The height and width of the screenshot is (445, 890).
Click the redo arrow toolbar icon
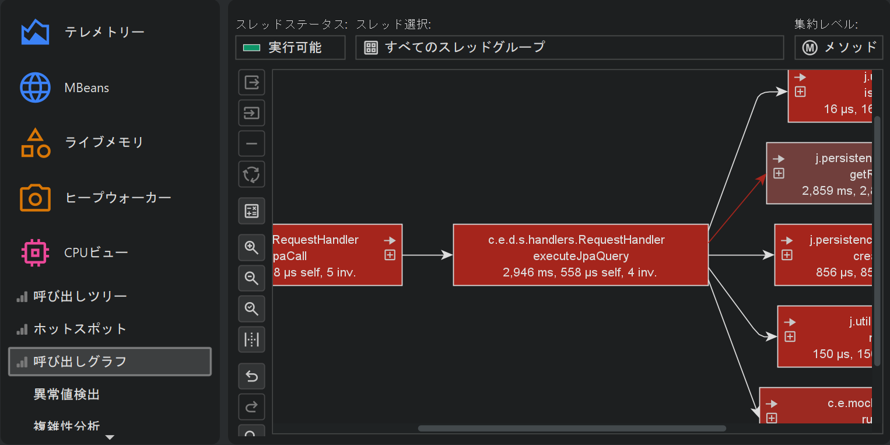click(251, 407)
